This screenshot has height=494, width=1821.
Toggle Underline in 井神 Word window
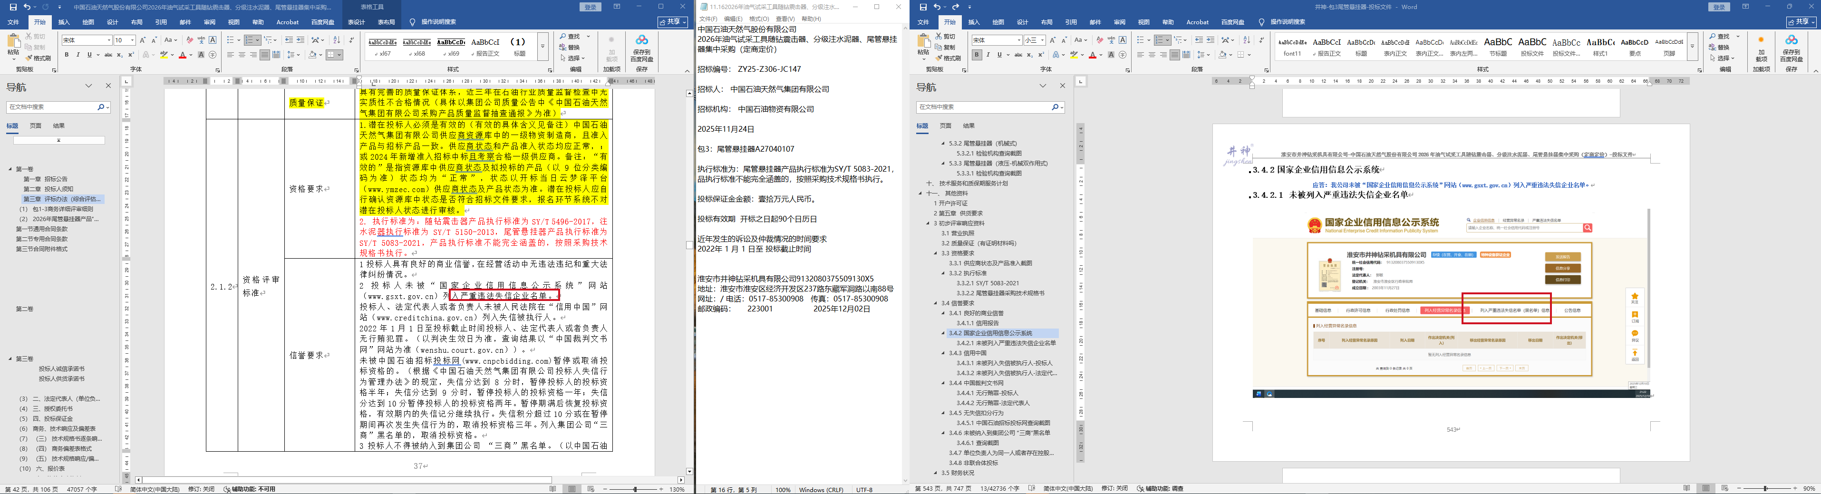[x=999, y=55]
